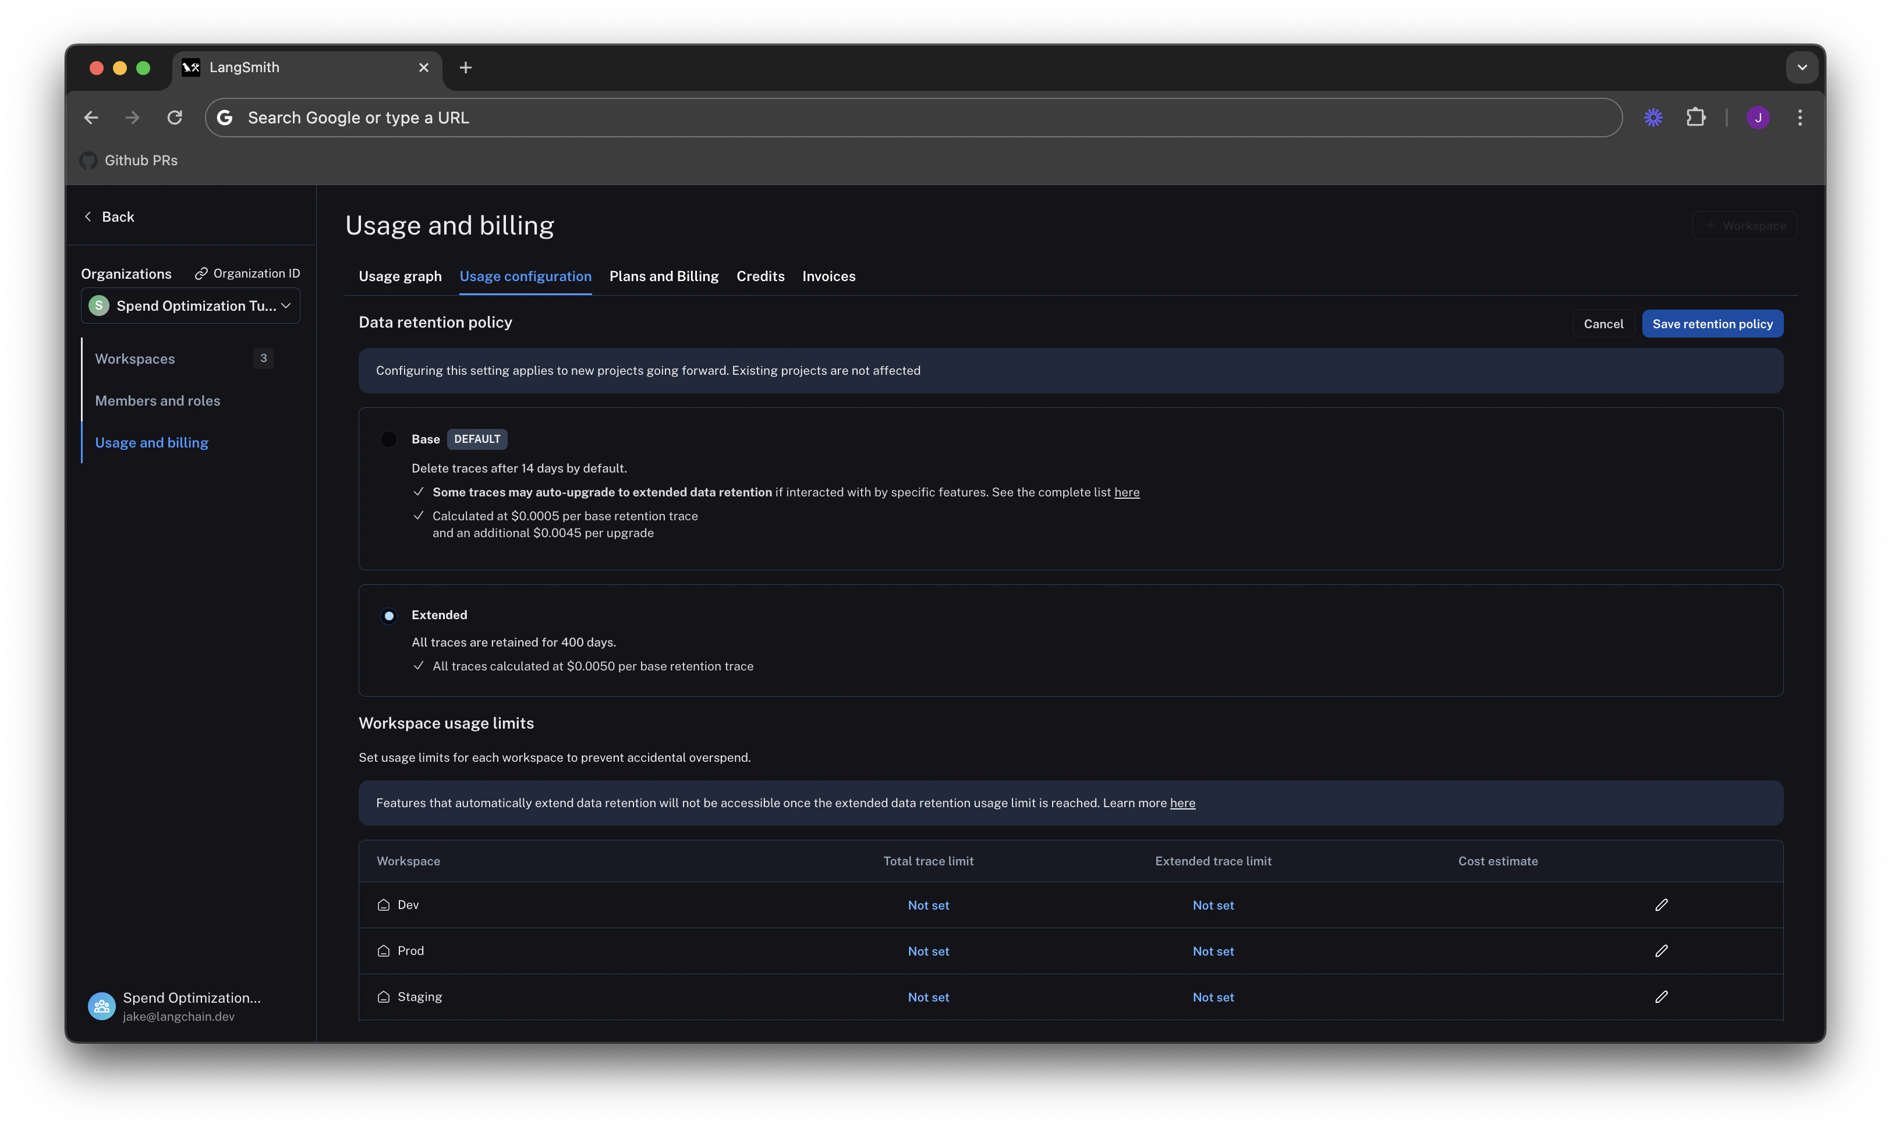Select the Base retention radio button
Viewport: 1891px width, 1129px height.
click(x=389, y=439)
